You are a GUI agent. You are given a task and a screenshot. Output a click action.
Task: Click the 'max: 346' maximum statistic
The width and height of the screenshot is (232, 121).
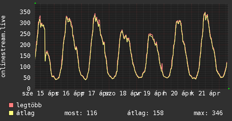tap(208, 113)
